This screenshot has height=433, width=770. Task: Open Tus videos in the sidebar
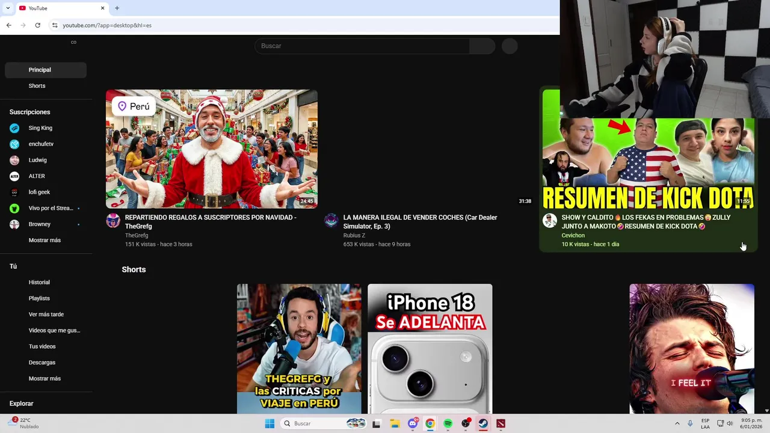click(46, 346)
